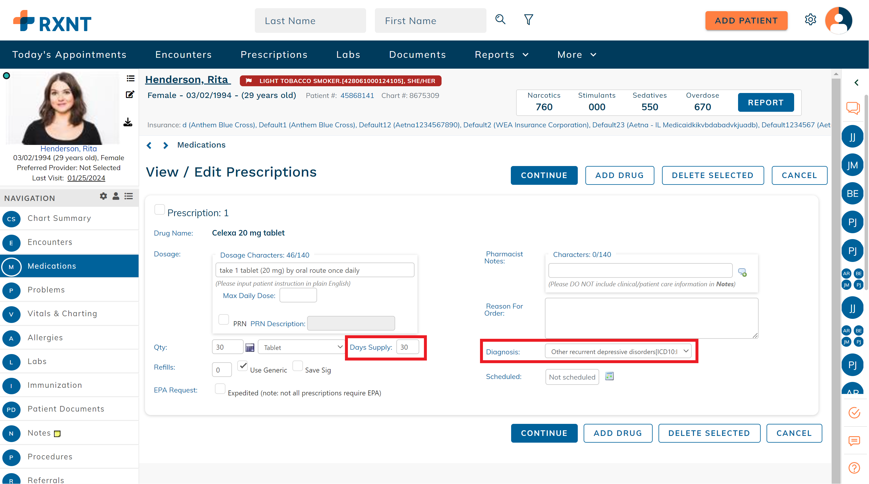Open the calendar icon next to Not scheduled
Image resolution: width=869 pixels, height=484 pixels.
[x=609, y=376]
